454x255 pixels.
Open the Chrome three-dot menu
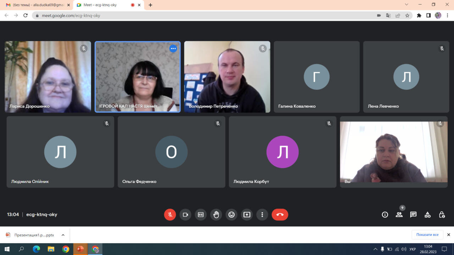pos(448,16)
